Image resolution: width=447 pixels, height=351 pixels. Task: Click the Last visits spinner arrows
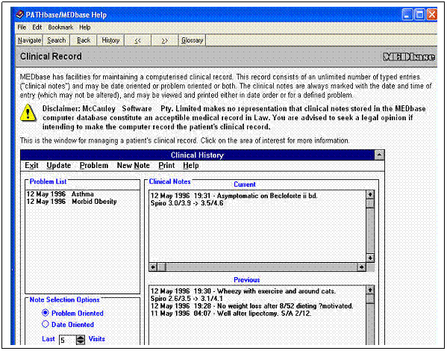81,340
